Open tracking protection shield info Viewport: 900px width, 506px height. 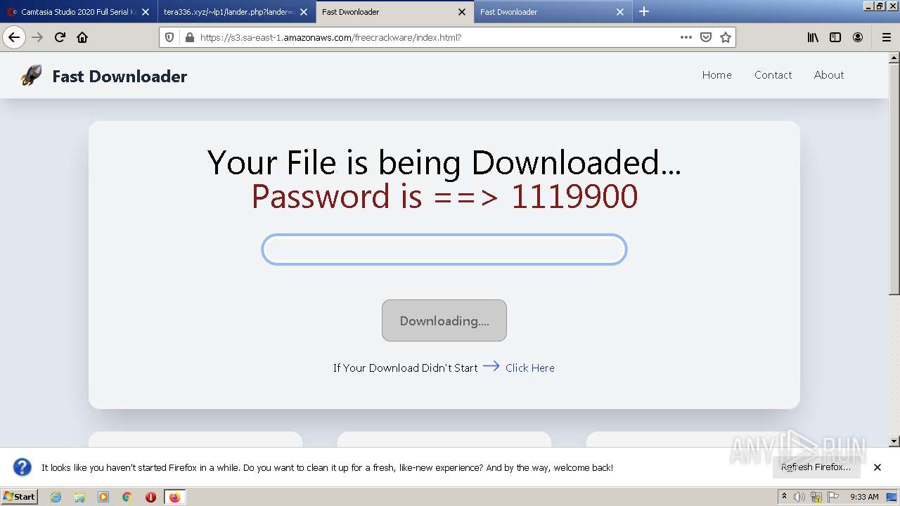tap(169, 37)
